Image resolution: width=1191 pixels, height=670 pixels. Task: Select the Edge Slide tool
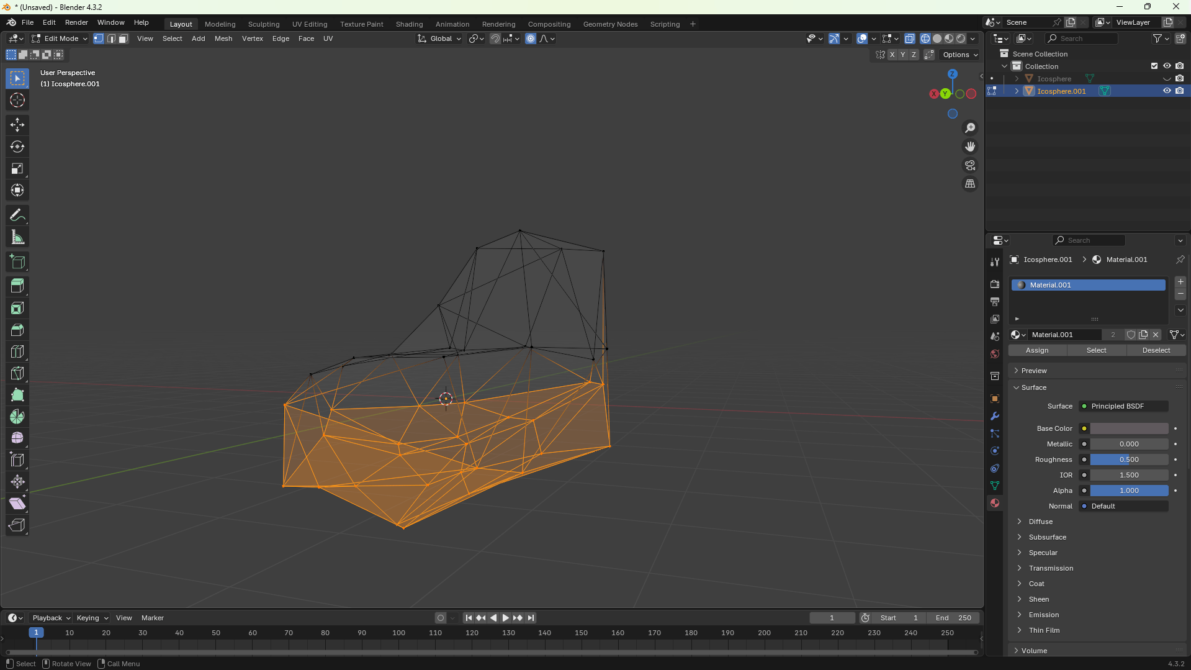coord(17,461)
